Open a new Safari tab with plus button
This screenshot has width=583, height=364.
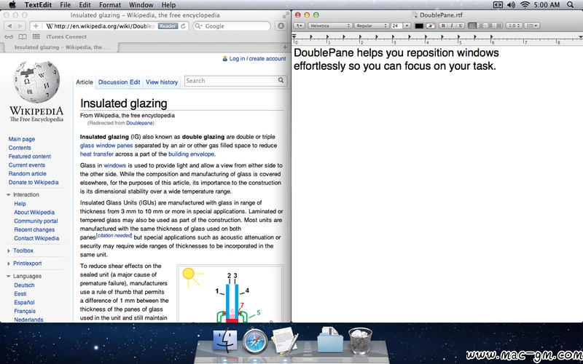tap(285, 47)
